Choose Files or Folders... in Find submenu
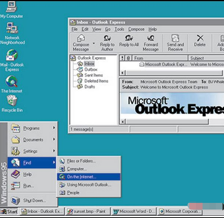 pos(89,161)
